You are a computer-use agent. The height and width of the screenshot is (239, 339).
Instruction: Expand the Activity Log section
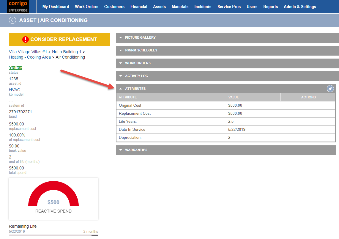pyautogui.click(x=227, y=76)
